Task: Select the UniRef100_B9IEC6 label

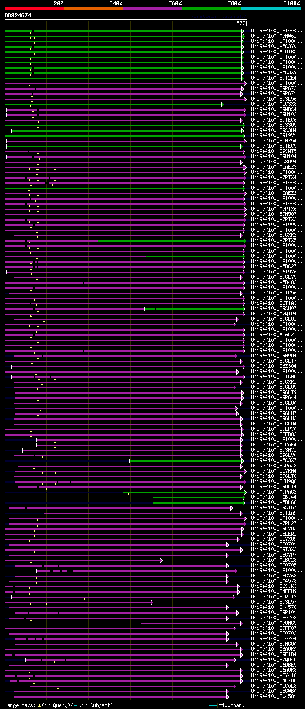Action: click(x=274, y=120)
